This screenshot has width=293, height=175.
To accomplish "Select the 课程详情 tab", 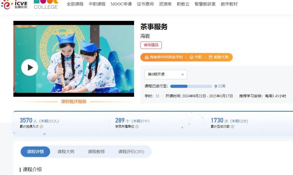I will (35, 152).
